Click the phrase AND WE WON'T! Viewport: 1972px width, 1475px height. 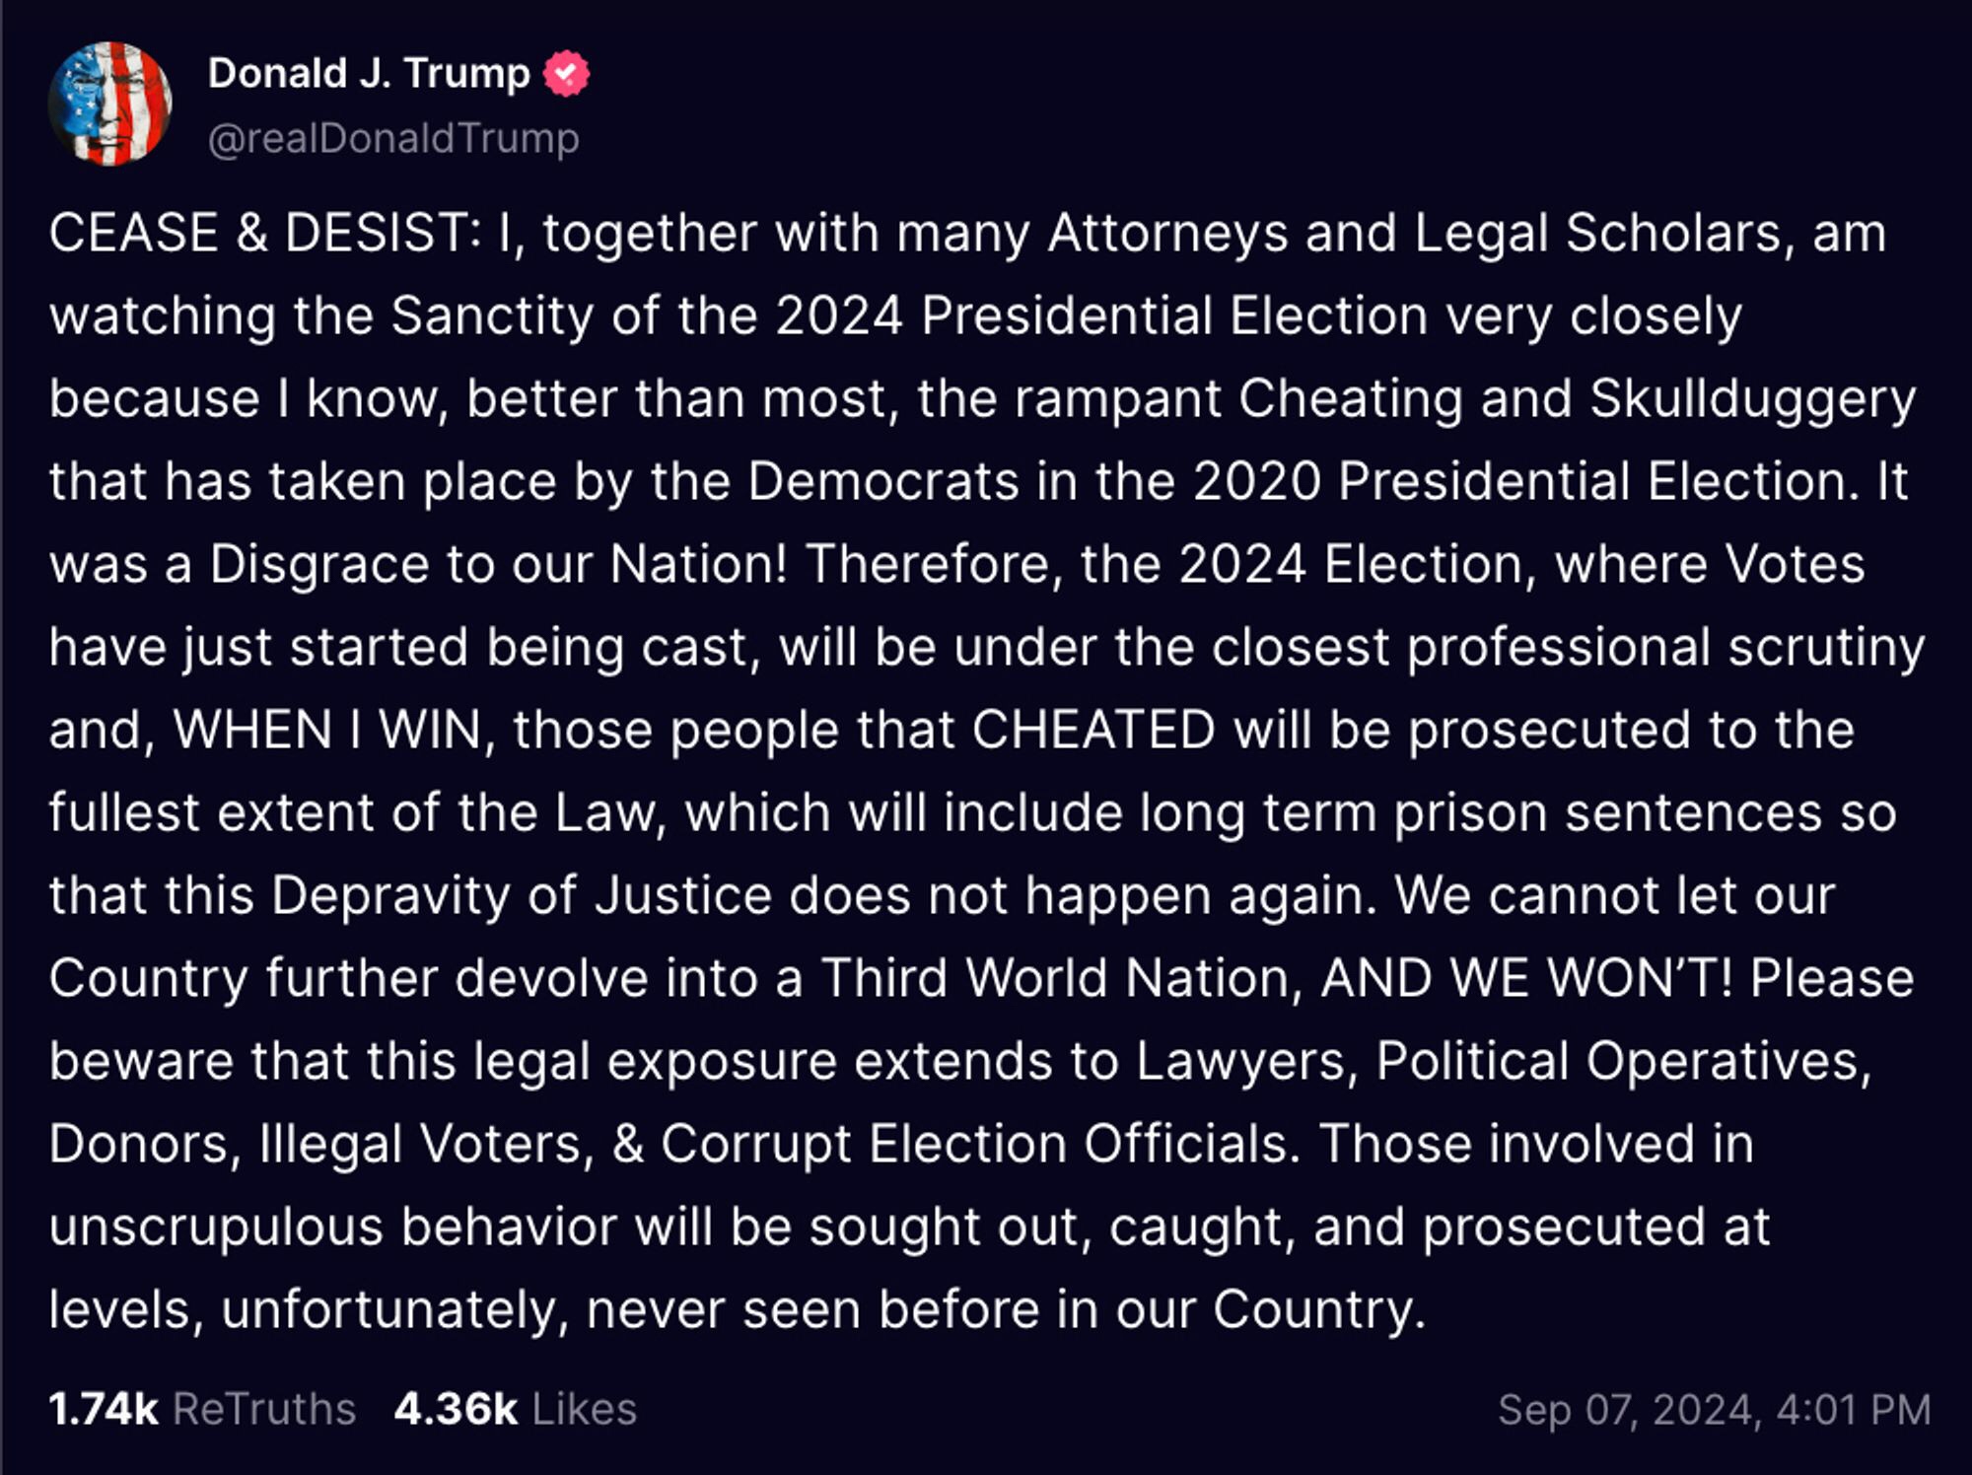tap(1526, 979)
